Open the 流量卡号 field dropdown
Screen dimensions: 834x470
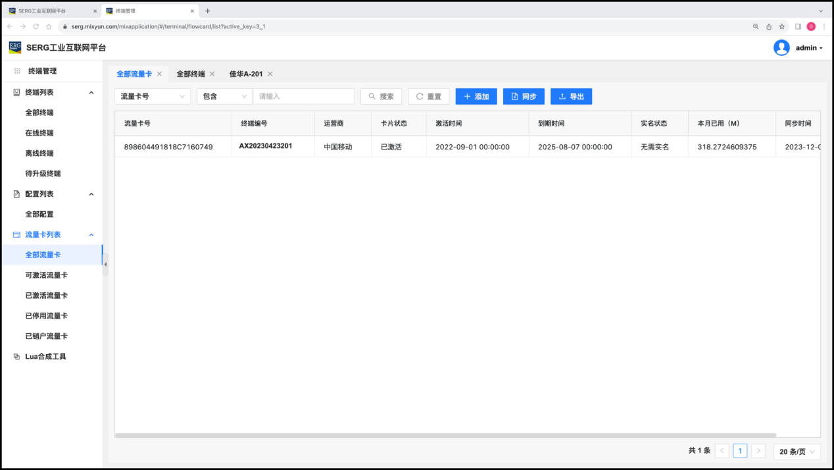click(x=153, y=97)
